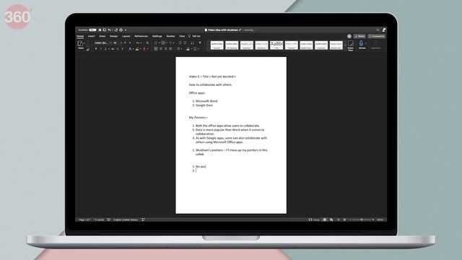Open the customize quick access toolbar arrow

(126, 30)
